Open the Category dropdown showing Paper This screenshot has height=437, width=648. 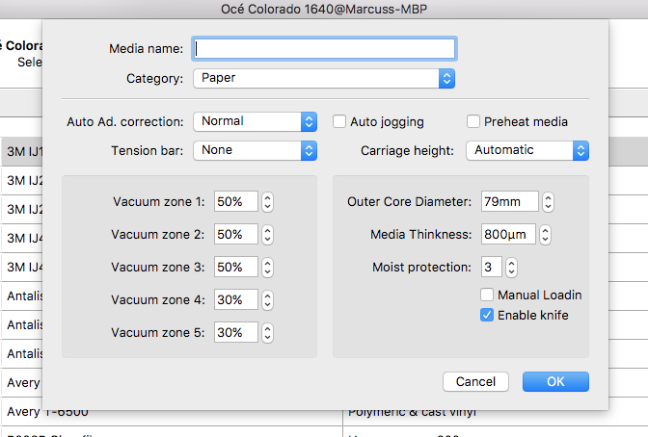click(x=324, y=78)
